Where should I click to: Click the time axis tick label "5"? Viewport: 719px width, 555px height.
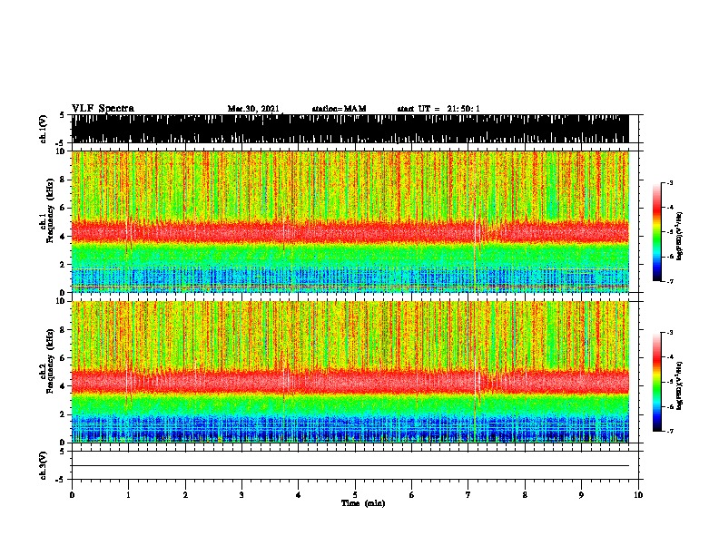[355, 495]
